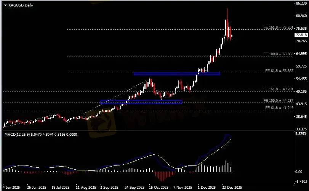Select the upper blue resistance rectangle
Image resolution: width=309 pixels, height=191 pixels.
(177, 74)
